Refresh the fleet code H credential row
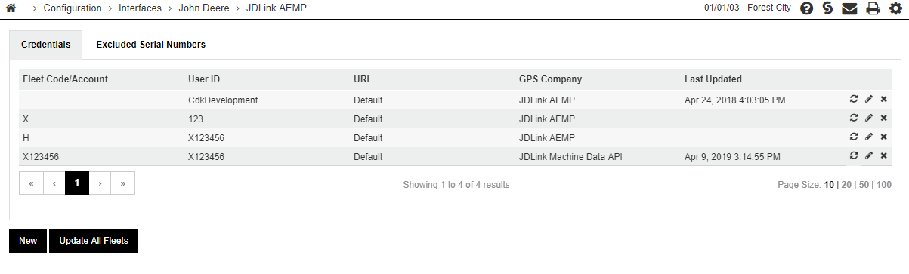The image size is (909, 274). (x=854, y=137)
